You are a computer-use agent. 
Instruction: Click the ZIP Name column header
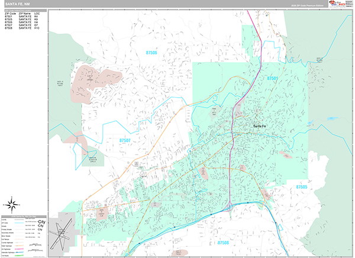click(25, 14)
